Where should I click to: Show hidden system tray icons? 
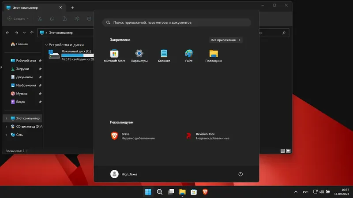pyautogui.click(x=296, y=192)
